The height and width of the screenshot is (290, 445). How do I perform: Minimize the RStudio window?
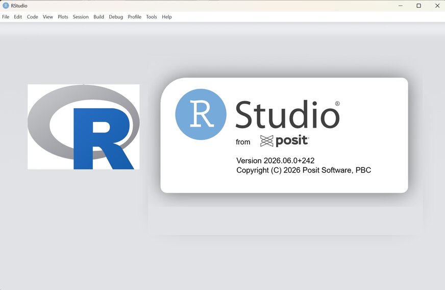click(401, 6)
